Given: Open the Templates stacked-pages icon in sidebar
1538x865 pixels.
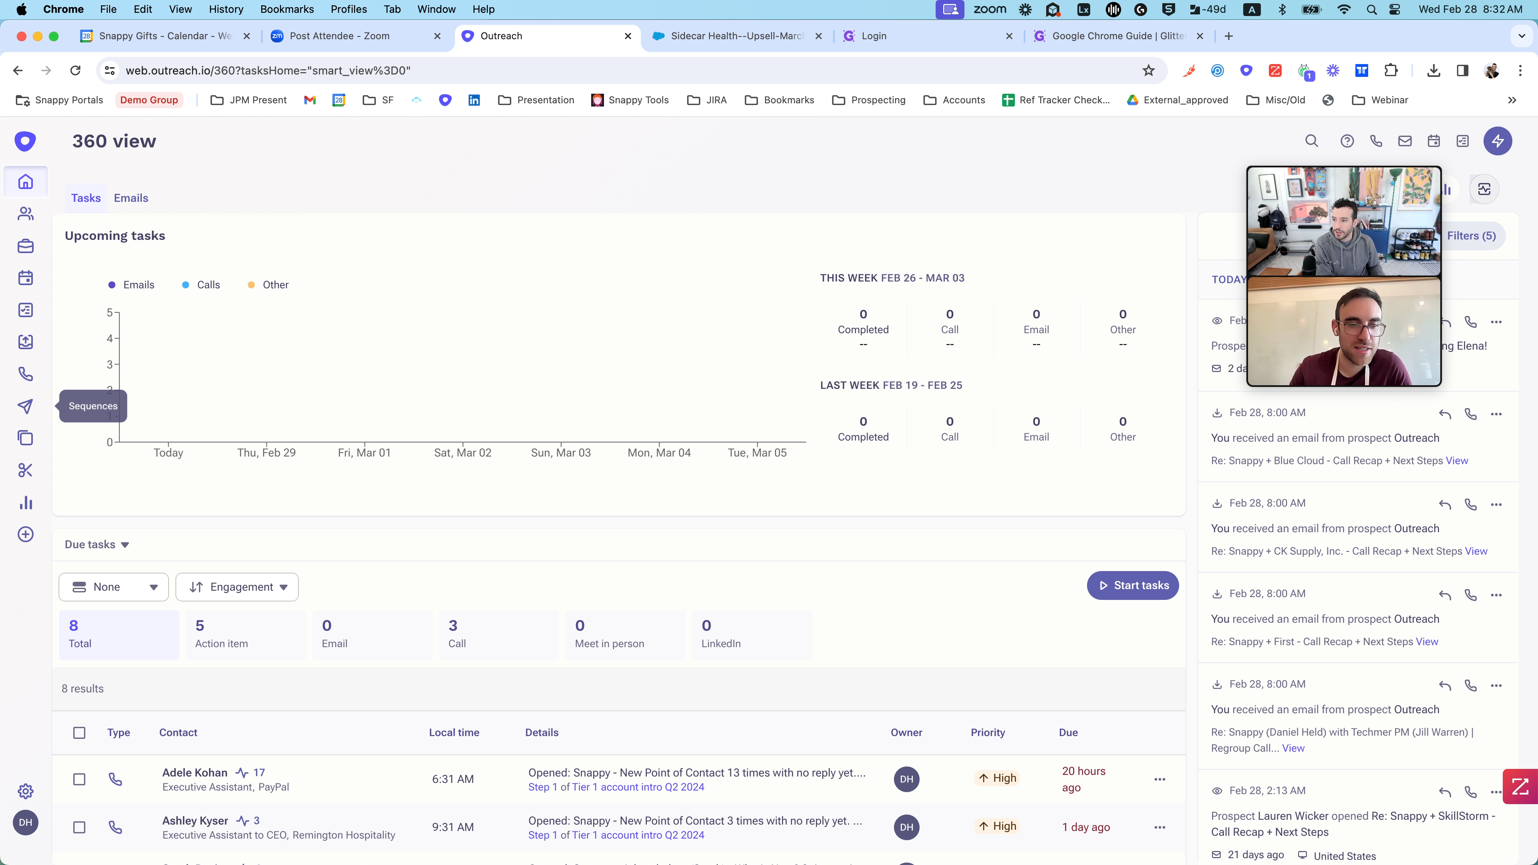Looking at the screenshot, I should pos(25,438).
